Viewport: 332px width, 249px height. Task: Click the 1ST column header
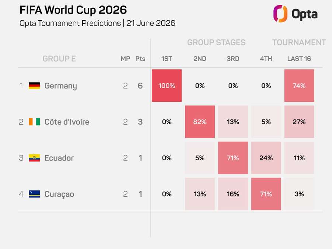click(x=167, y=59)
